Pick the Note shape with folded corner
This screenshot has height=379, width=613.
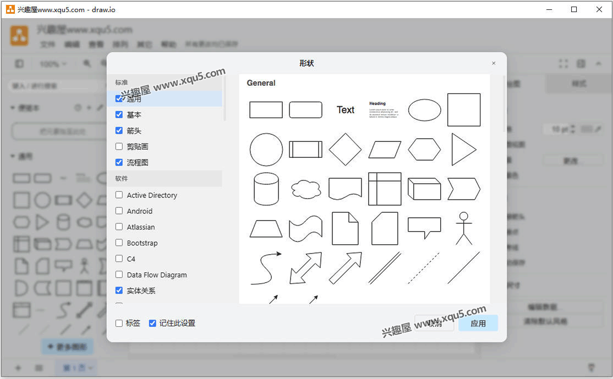point(345,229)
